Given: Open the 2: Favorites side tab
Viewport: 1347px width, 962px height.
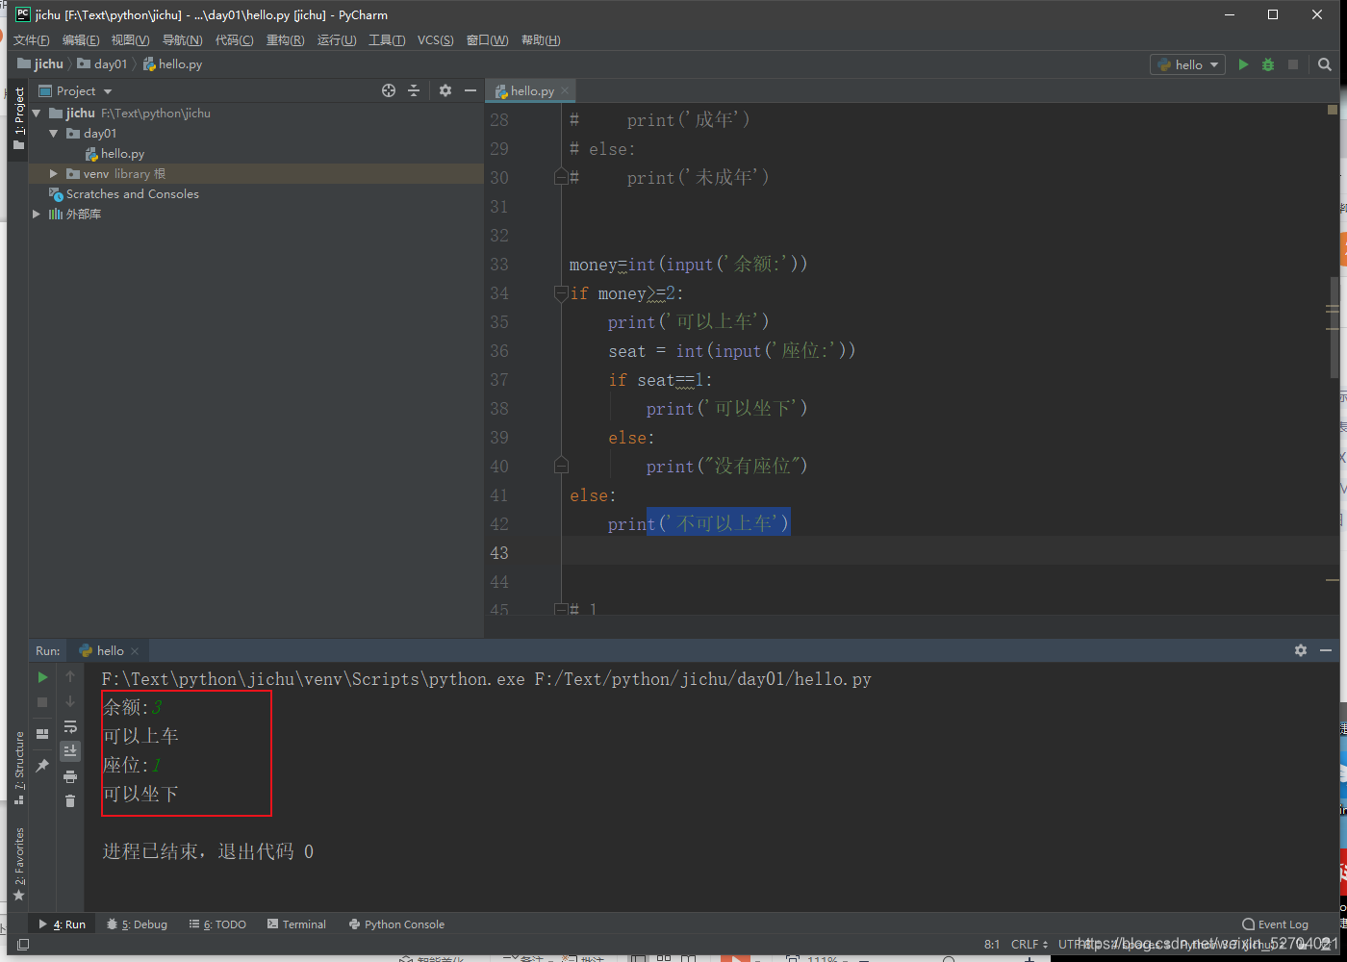Looking at the screenshot, I should pyautogui.click(x=18, y=864).
